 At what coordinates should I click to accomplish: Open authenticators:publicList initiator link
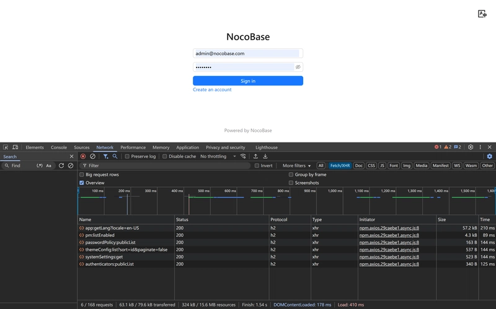tap(389, 264)
